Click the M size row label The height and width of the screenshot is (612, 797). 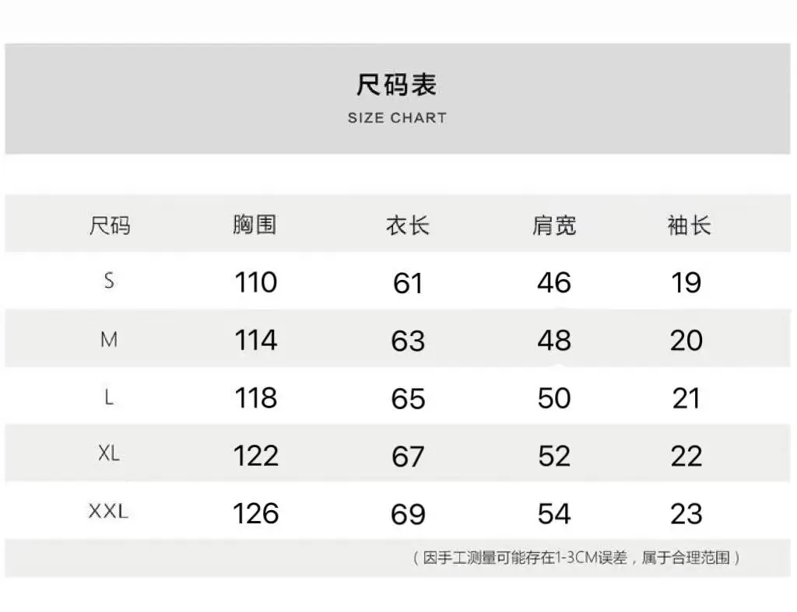(109, 339)
